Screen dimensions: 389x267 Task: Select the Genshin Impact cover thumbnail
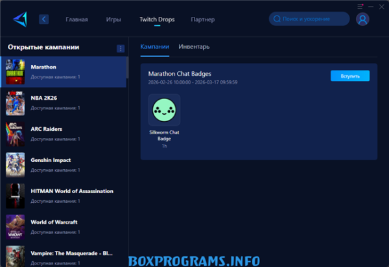click(16, 165)
